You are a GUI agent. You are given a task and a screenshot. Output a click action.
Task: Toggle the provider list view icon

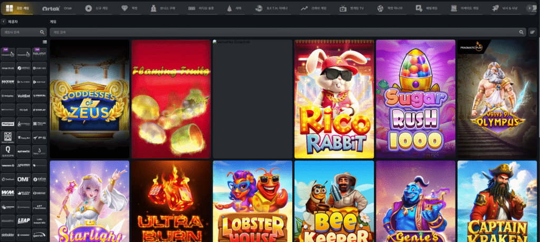click(x=44, y=42)
